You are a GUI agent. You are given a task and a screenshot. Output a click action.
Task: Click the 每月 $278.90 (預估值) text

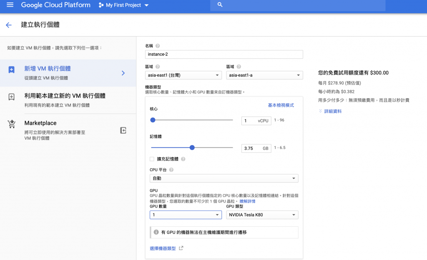[x=339, y=83]
